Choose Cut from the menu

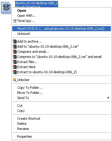(x=61, y=106)
